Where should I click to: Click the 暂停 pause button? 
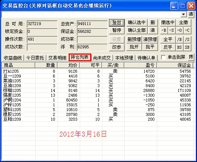tap(117, 30)
